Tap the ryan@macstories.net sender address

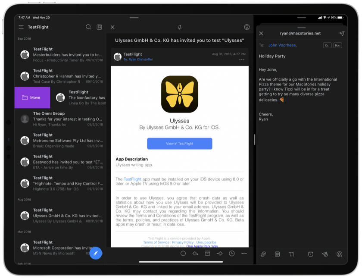pyautogui.click(x=300, y=33)
